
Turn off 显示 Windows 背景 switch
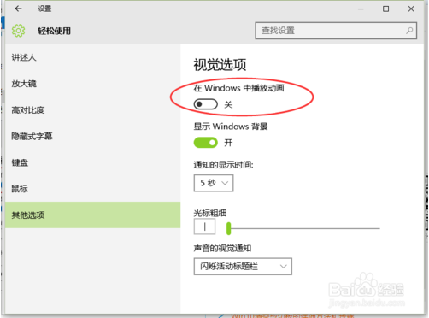tap(205, 143)
